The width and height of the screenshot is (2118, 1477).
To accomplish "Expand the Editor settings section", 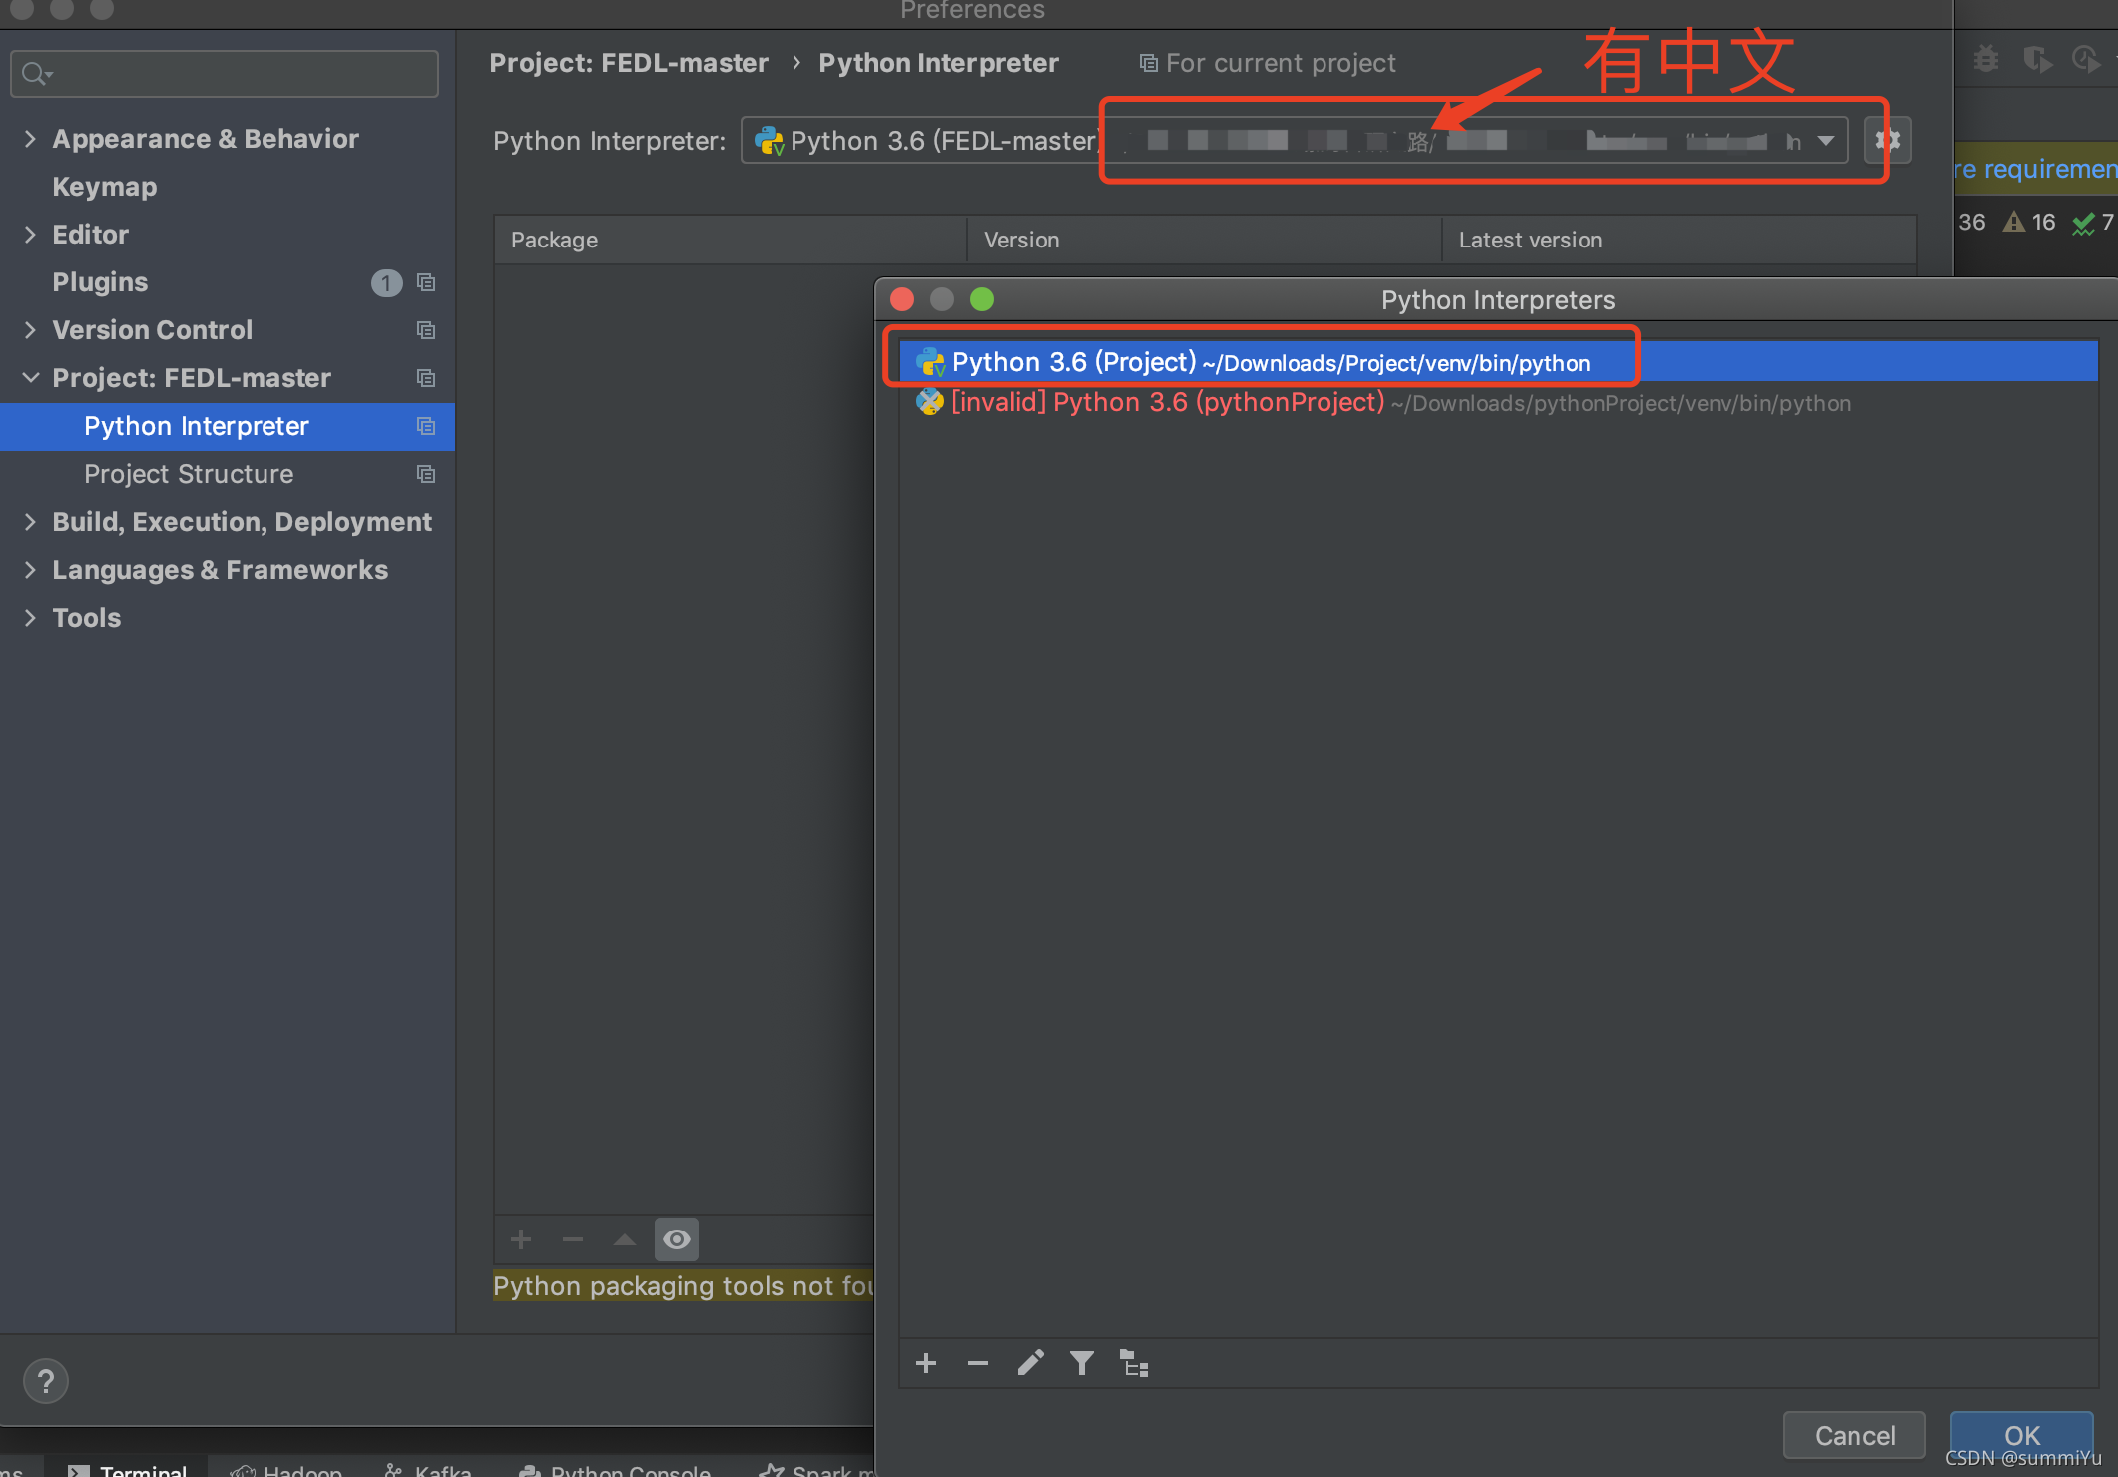I will [30, 235].
